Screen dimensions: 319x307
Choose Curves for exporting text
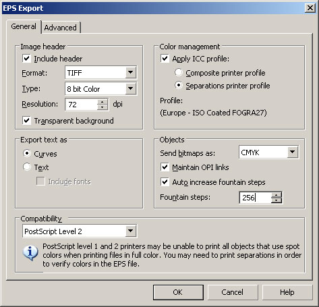click(x=27, y=153)
